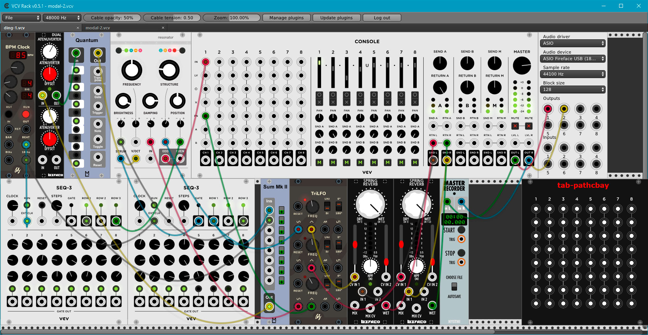Click the Console CH 1 output jack

point(205,160)
